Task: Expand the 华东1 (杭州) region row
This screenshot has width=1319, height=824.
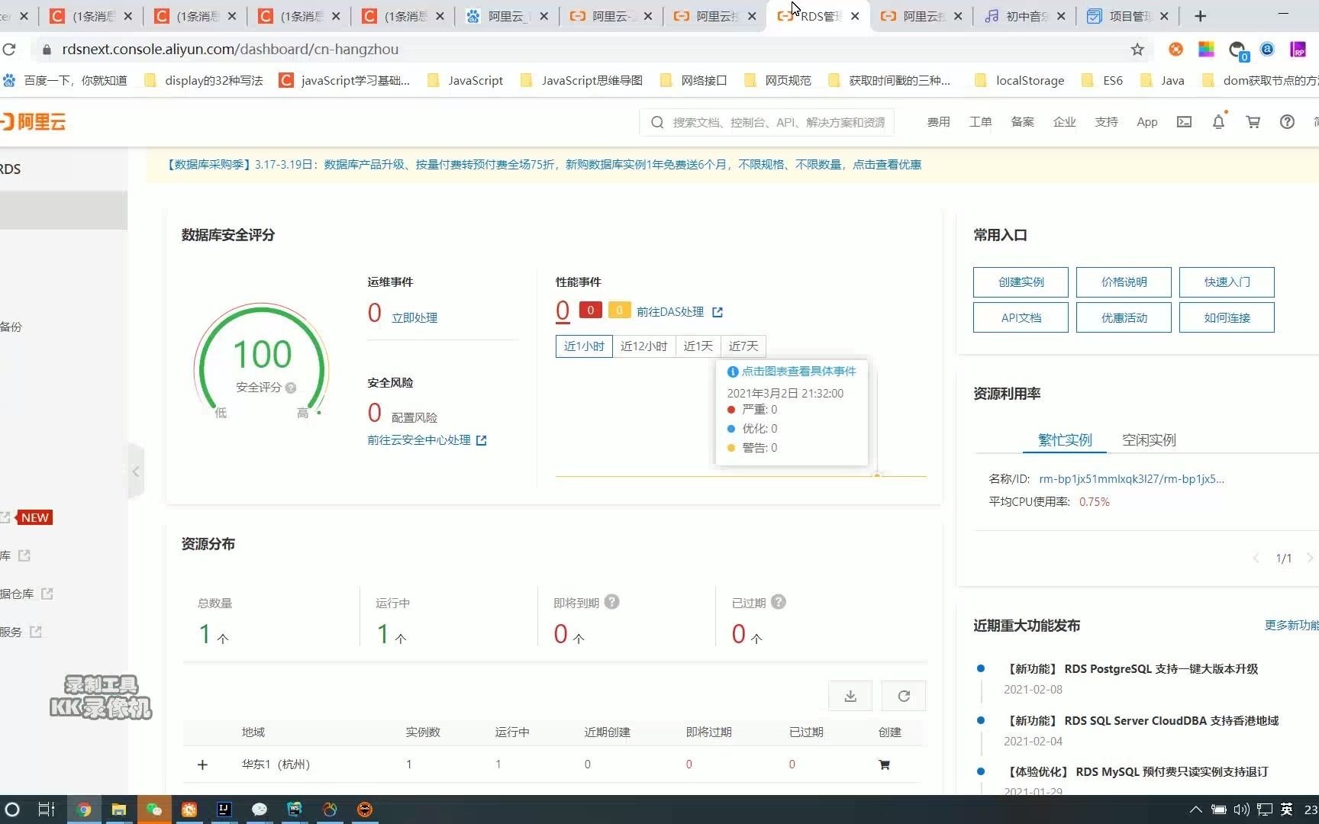Action: 202,764
